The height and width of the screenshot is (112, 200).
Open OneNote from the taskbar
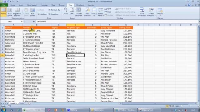pyautogui.click(x=49, y=110)
